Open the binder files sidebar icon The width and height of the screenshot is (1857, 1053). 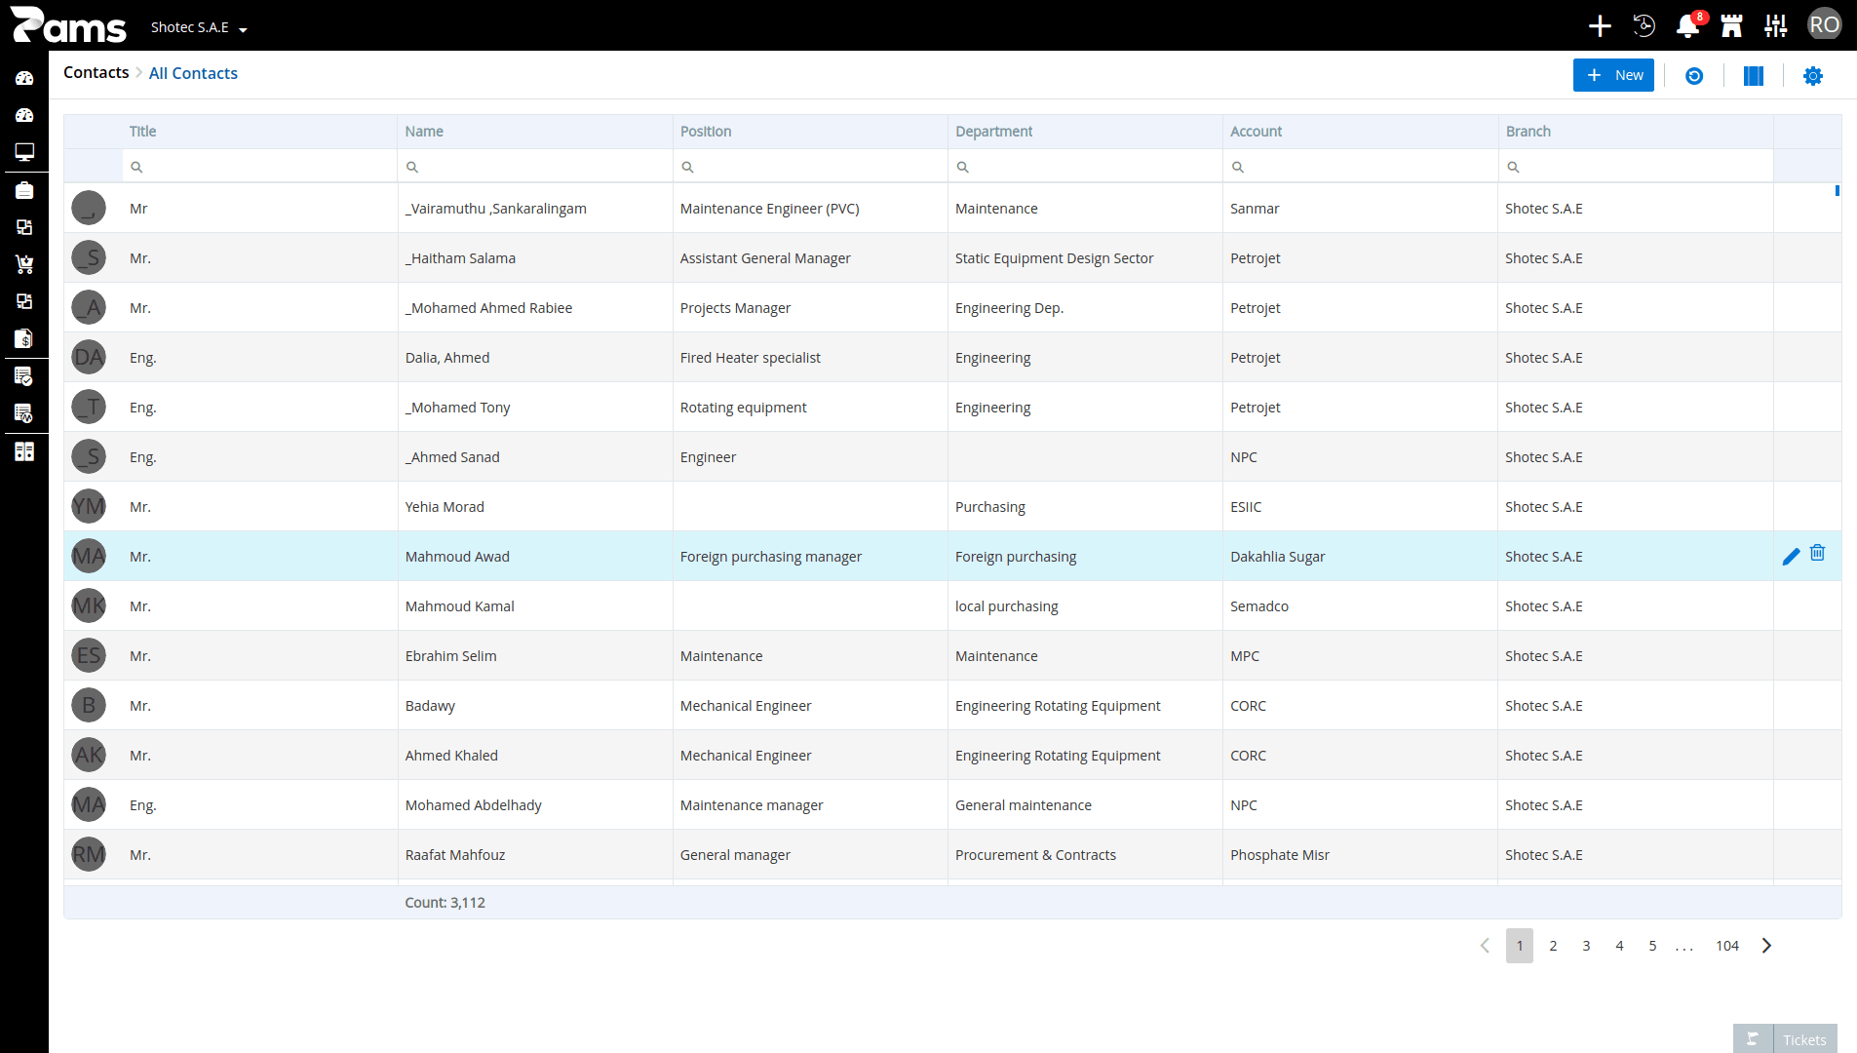[x=24, y=451]
